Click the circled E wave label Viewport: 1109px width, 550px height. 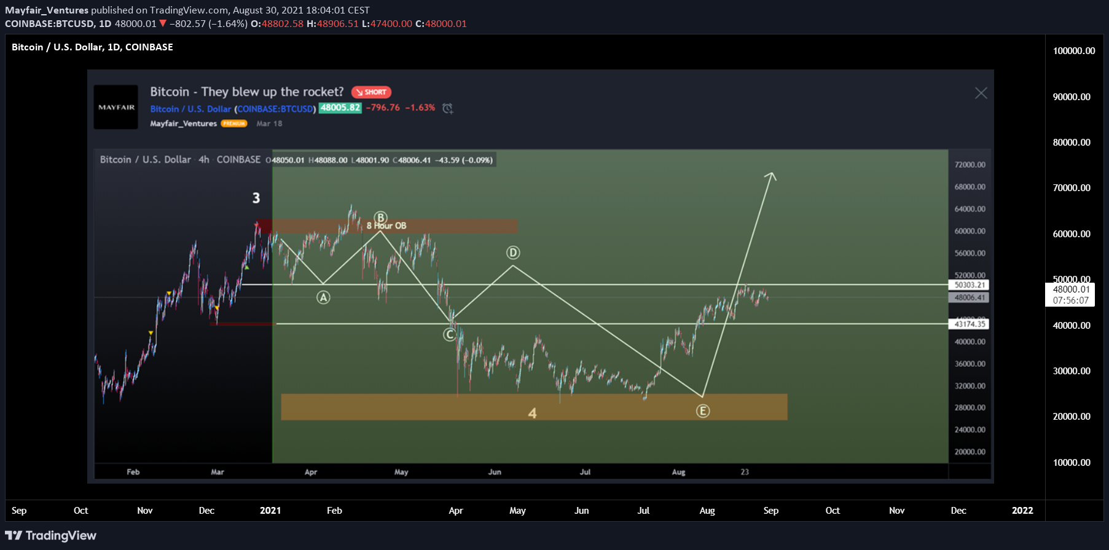[x=703, y=411]
